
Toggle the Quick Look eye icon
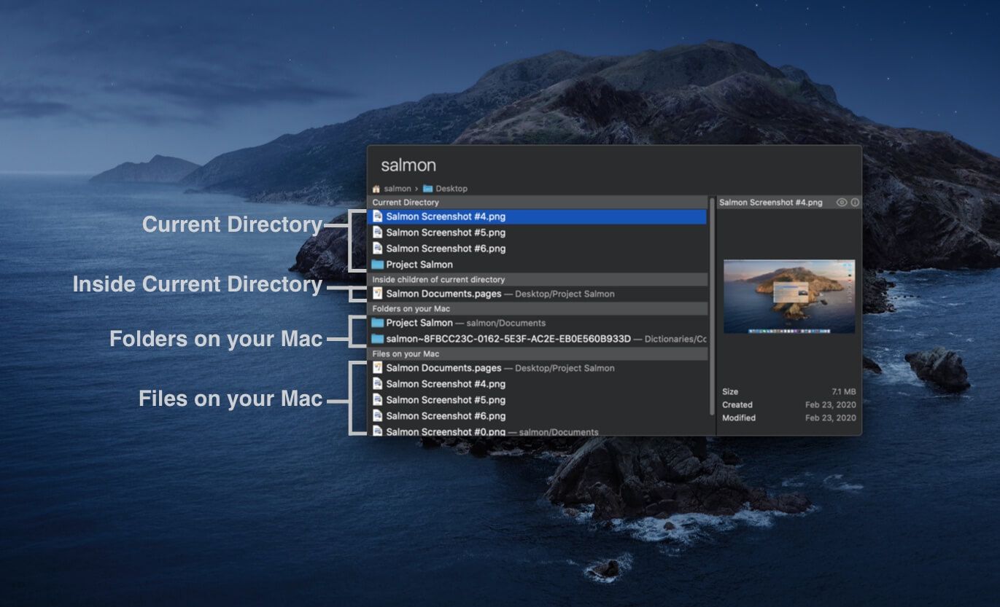tap(842, 203)
